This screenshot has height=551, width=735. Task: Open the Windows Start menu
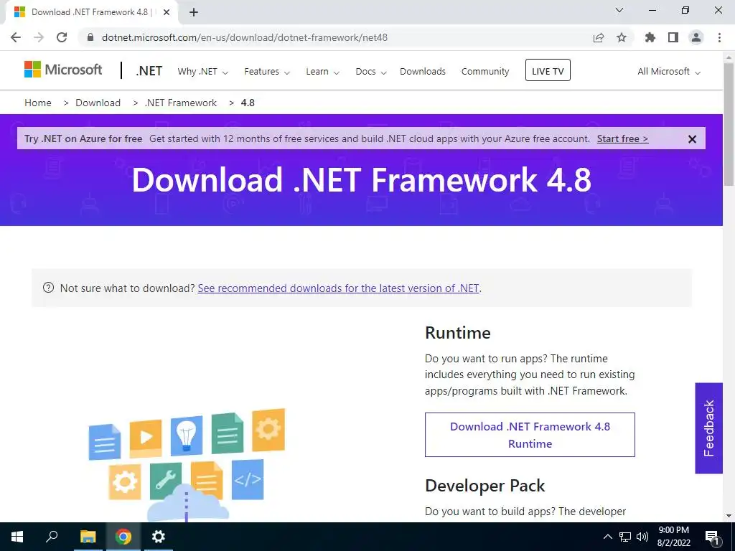(x=17, y=537)
